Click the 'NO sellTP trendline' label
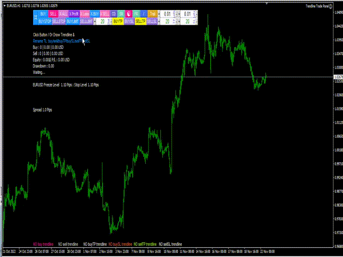This screenshot has height=257, width=343. [145, 244]
